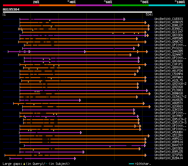Screen dimensions: 188x166
Task: Click the orange alignment bar for Q7SFQ1
Action: (76, 155)
